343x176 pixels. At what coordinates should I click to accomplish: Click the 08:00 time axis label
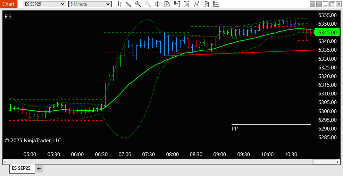pos(173,154)
